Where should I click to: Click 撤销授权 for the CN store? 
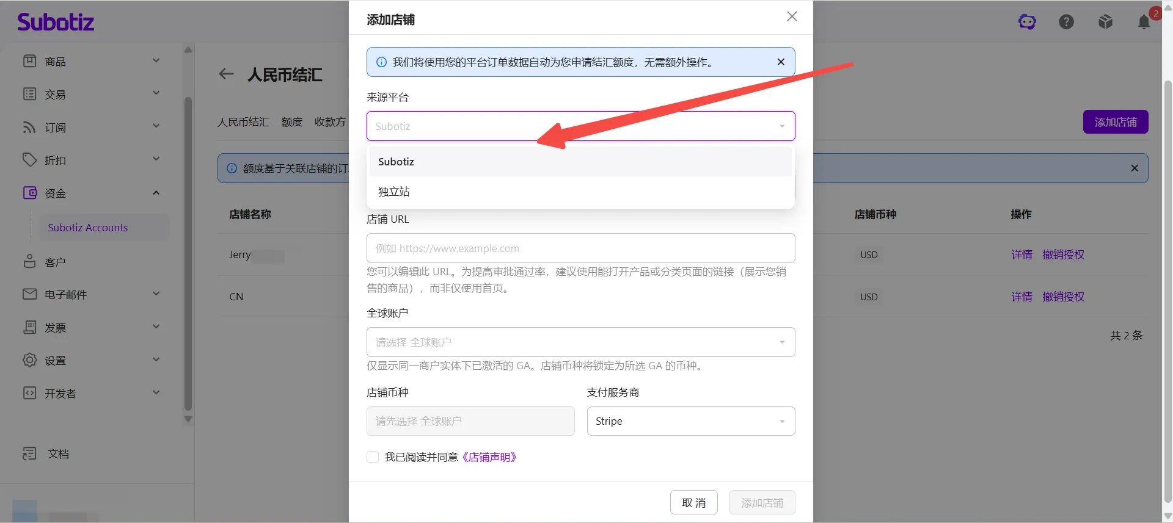tap(1064, 297)
